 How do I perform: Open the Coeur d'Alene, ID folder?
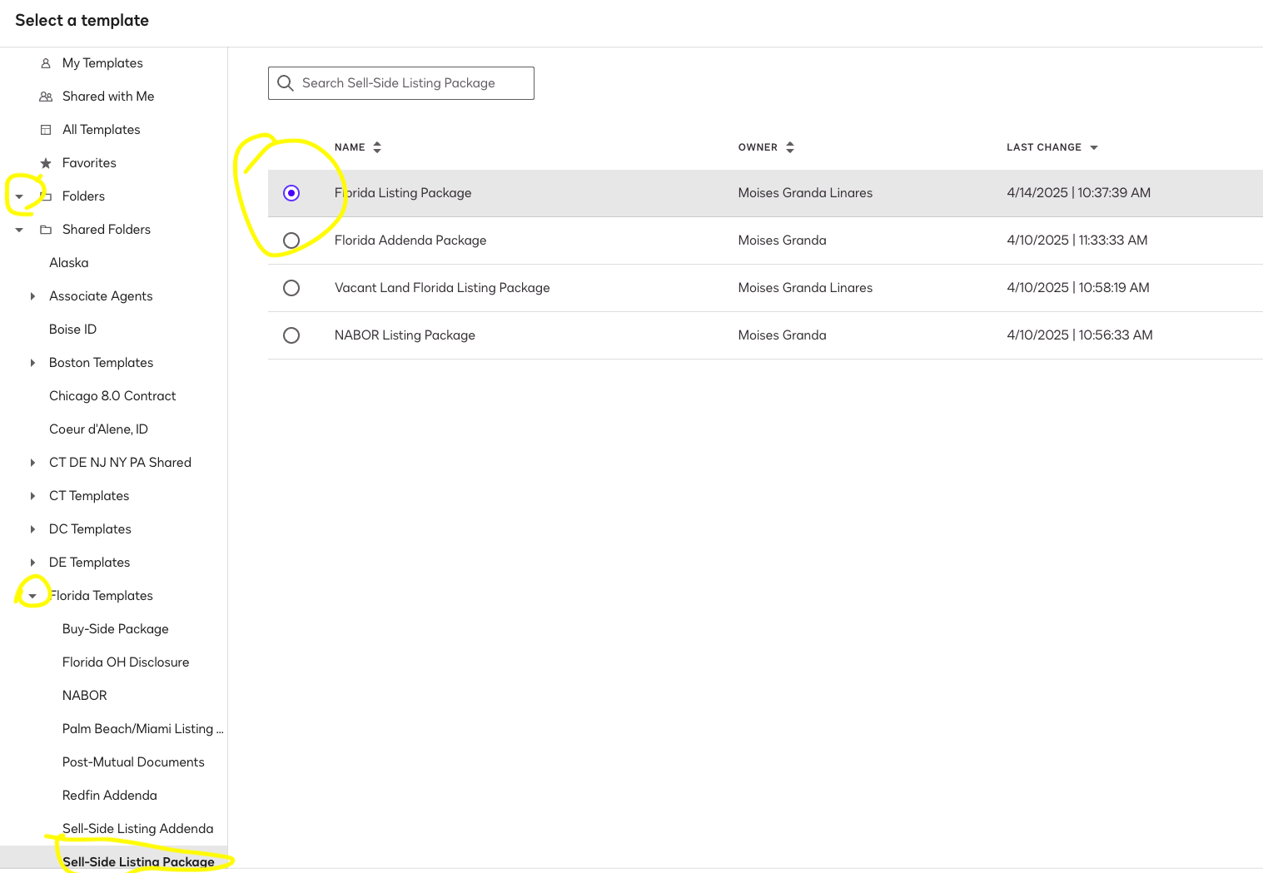tap(98, 429)
